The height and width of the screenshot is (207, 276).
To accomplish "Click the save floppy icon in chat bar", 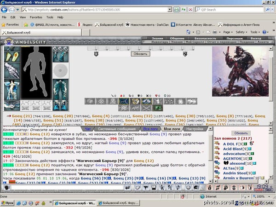I will click(154, 188).
